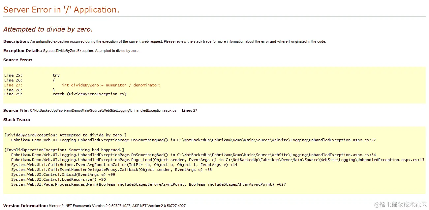Click the Page.ProcessRequestMain trace line ending +627
The width and height of the screenshot is (429, 210).
click(x=148, y=184)
